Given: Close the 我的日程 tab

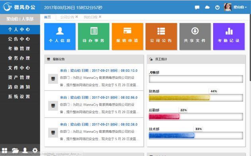Looking at the screenshot, I should click(100, 17).
